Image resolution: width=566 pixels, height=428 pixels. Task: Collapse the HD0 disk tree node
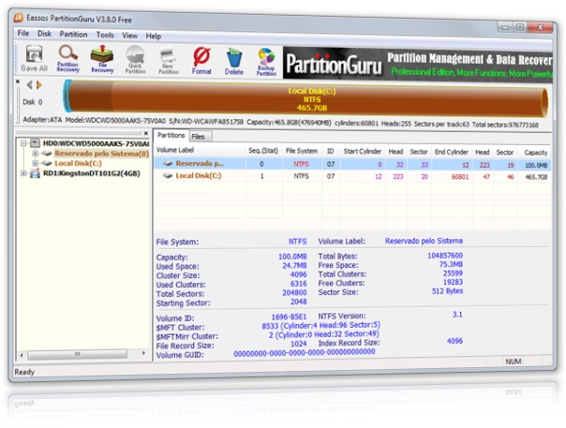coord(23,143)
